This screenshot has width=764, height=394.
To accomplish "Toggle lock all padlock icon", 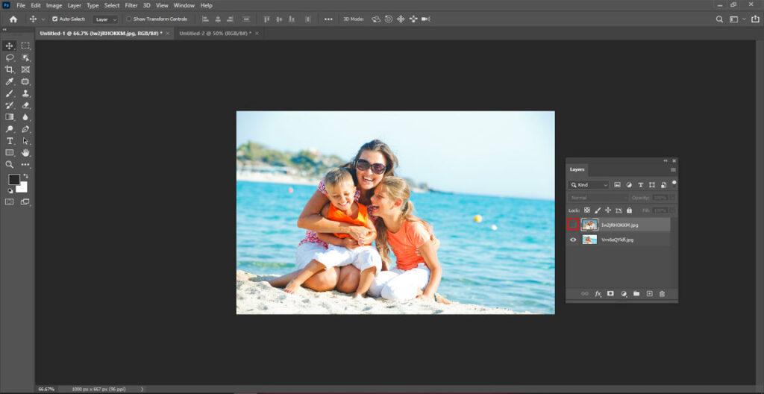I will click(x=629, y=210).
